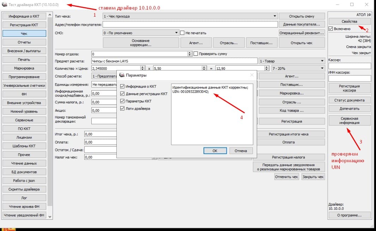The width and height of the screenshot is (376, 231).
Task: Click the Цена 5,50 spinner arrows
Action: [x=204, y=68]
